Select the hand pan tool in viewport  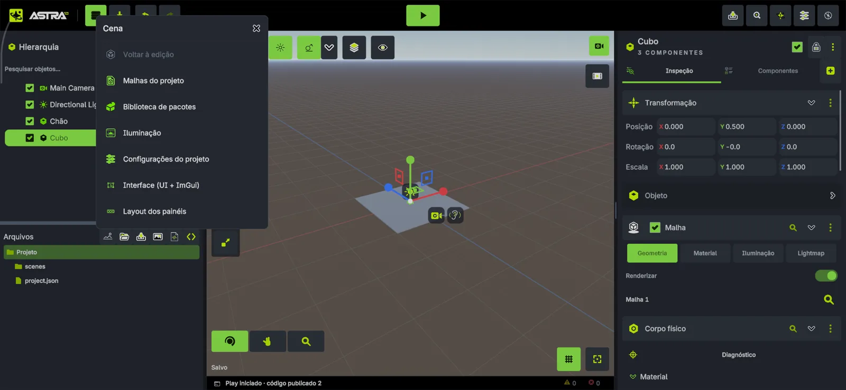[x=268, y=341]
